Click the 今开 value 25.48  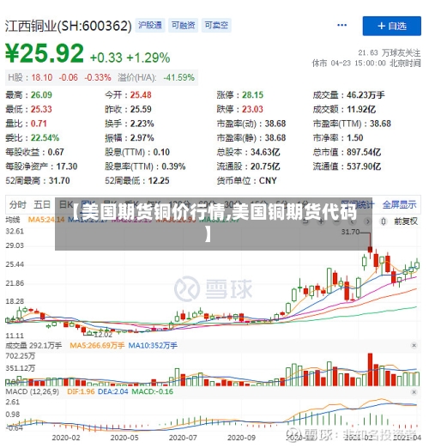point(141,95)
